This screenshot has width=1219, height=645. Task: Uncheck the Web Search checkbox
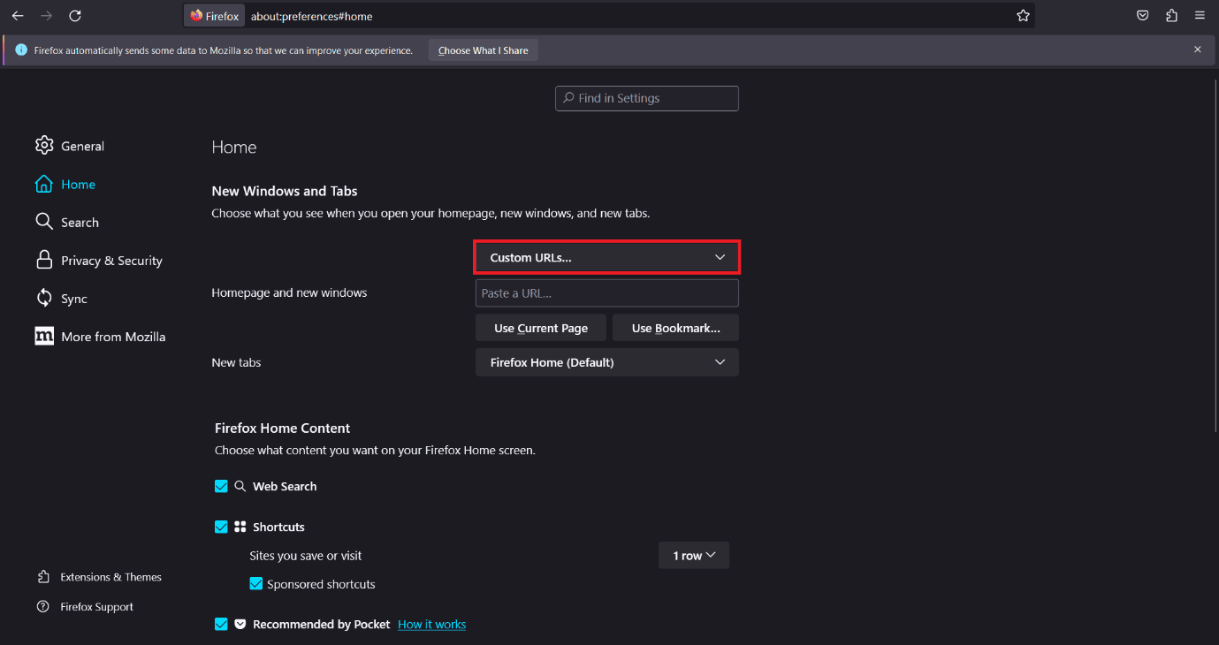tap(221, 486)
